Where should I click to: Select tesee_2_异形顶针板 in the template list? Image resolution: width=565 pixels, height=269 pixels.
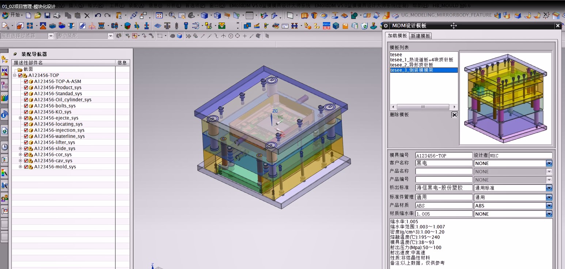click(412, 65)
